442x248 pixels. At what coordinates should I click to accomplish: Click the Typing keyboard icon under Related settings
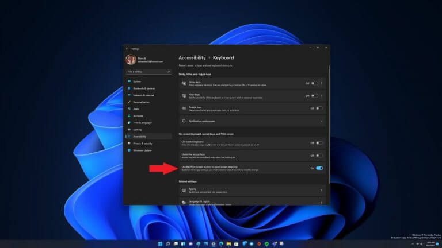tap(184, 191)
